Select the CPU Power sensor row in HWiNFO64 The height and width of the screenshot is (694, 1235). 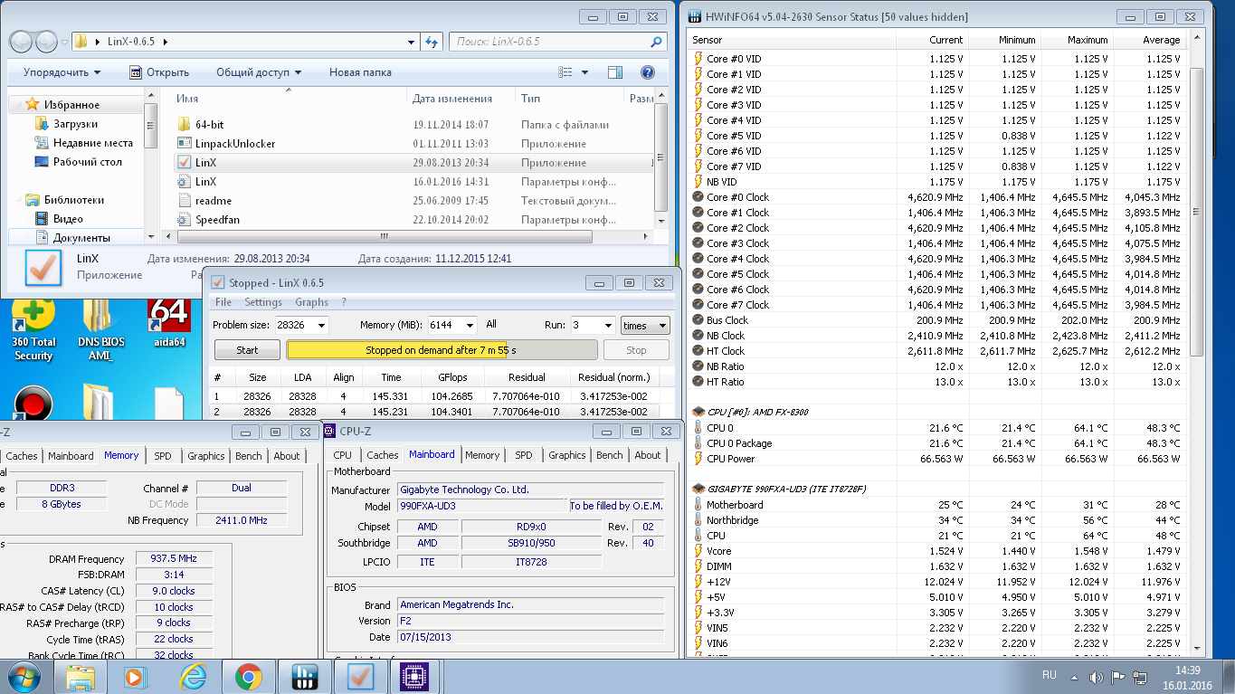coord(937,459)
